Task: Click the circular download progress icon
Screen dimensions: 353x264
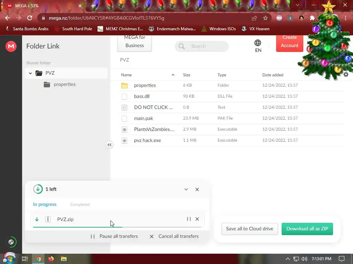Action: tap(38, 189)
